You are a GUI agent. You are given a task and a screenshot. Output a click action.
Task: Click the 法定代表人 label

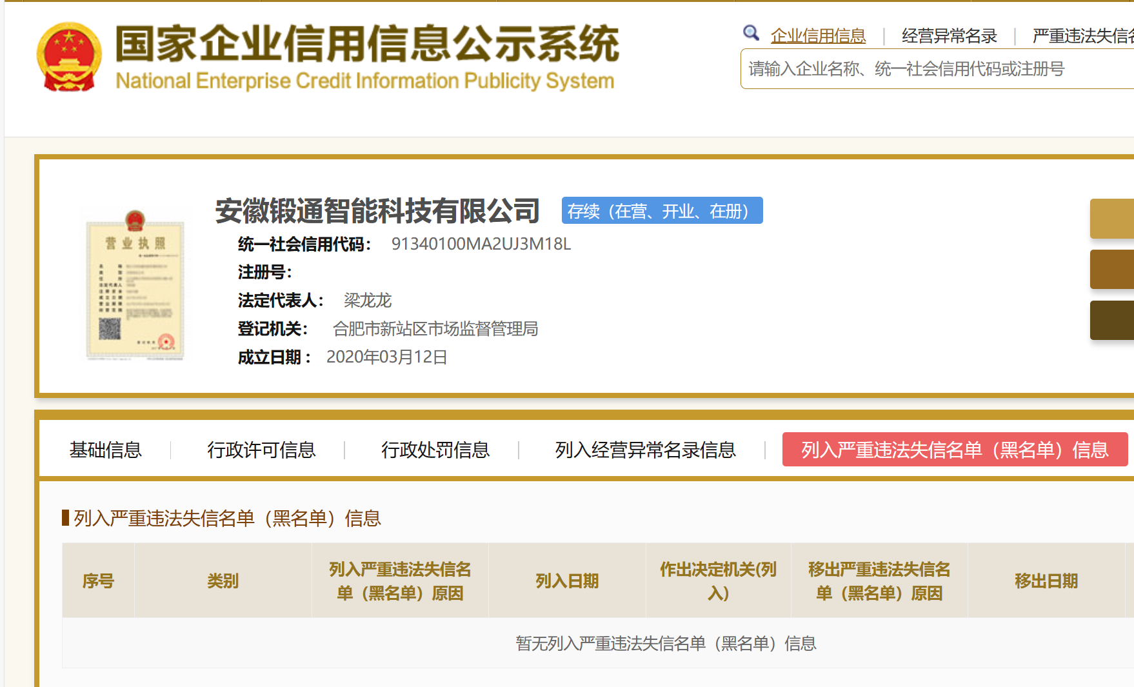281,300
